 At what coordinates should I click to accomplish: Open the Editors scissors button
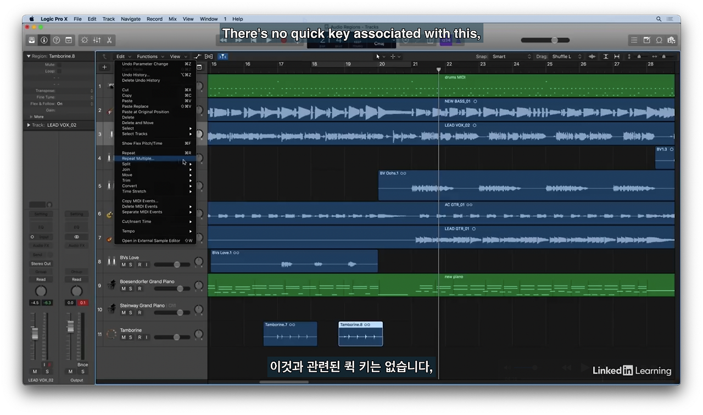click(109, 40)
